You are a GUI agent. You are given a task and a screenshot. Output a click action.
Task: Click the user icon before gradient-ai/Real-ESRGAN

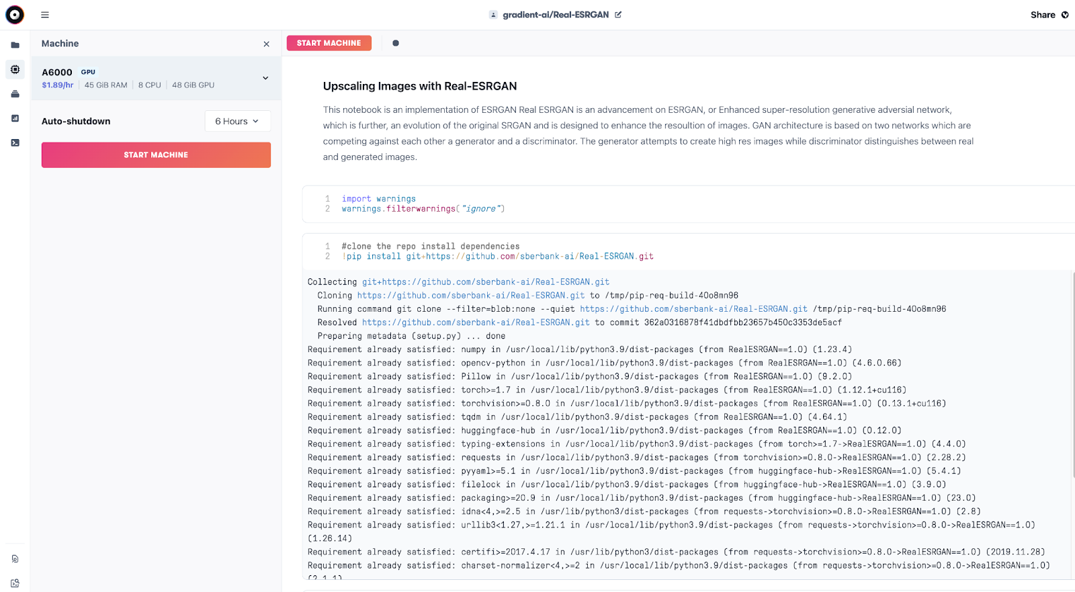pyautogui.click(x=493, y=15)
